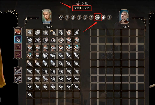Select the item stack showing quantity 6
This screenshot has height=105, width=155.
45,32
